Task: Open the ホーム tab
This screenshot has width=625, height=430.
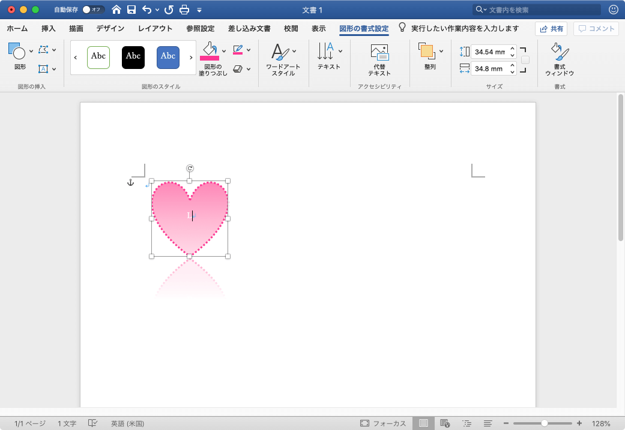Action: (x=17, y=28)
